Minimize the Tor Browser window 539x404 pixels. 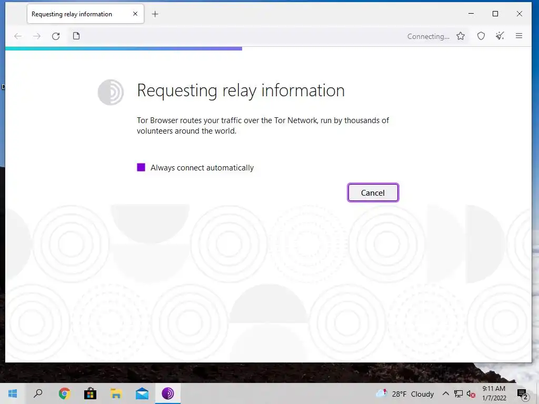point(471,14)
